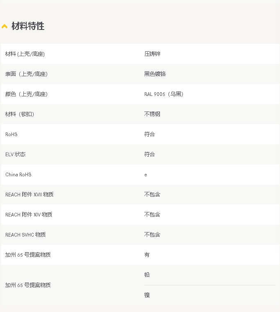The width and height of the screenshot is (280, 312).
Task: Click the 材料特性 section heading text
Action: pyautogui.click(x=28, y=26)
